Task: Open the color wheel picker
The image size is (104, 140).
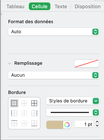Action: tap(67, 125)
